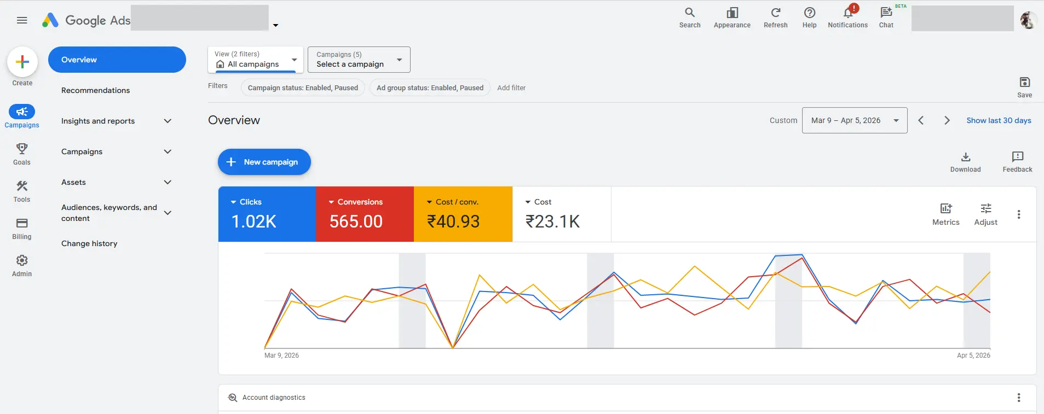Image resolution: width=1044 pixels, height=414 pixels.
Task: Click Add filter
Action: [511, 88]
